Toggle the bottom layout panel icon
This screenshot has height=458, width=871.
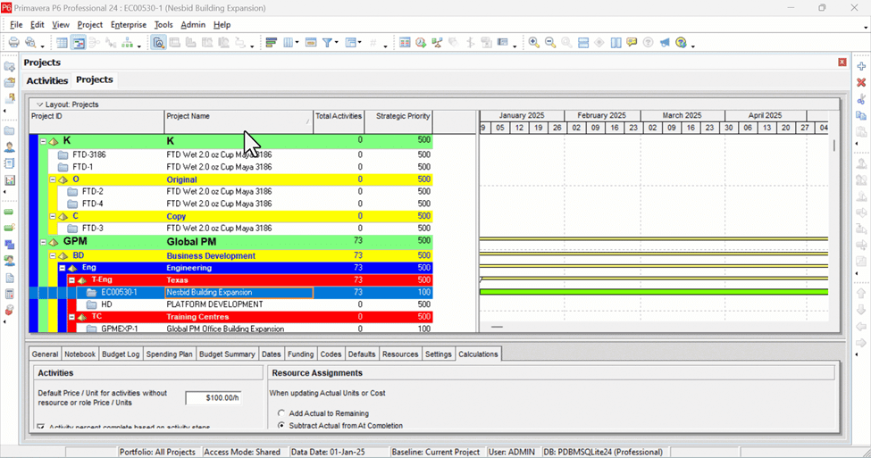tap(583, 43)
